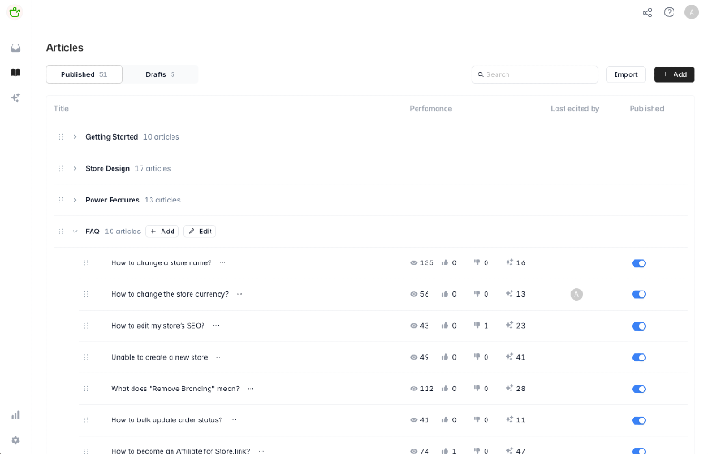Expand the Store Design category chevron
Screen dimensions: 708x454
tap(75, 169)
